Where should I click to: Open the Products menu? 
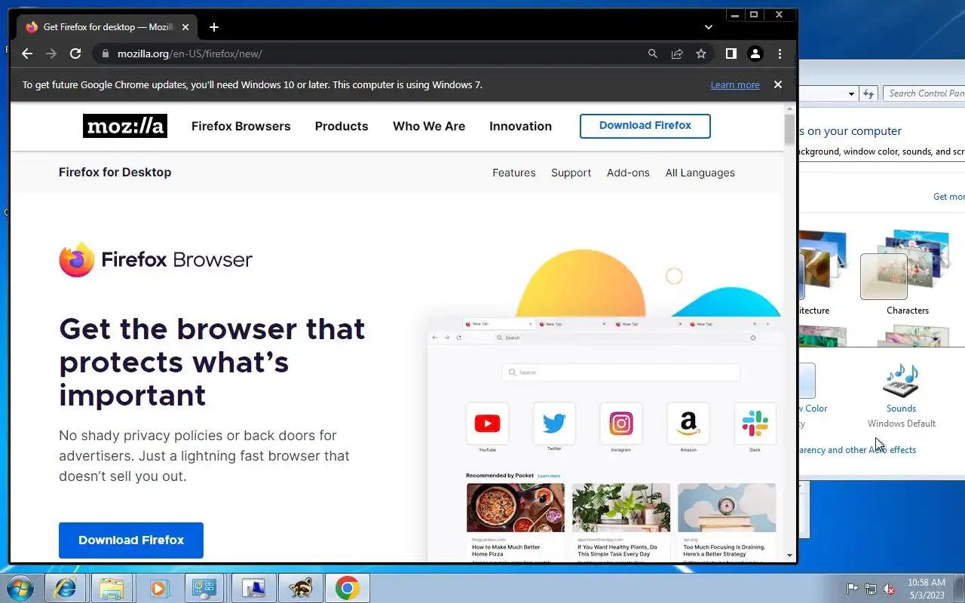pos(342,126)
